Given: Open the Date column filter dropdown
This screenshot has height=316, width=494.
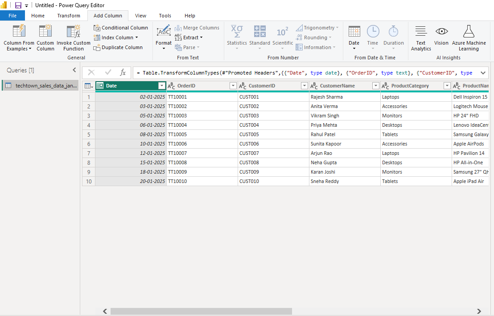Looking at the screenshot, I should (161, 86).
